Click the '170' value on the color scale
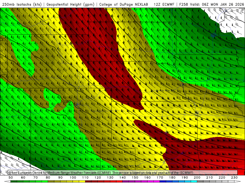The width and height of the screenshot is (245, 183). click(x=160, y=178)
